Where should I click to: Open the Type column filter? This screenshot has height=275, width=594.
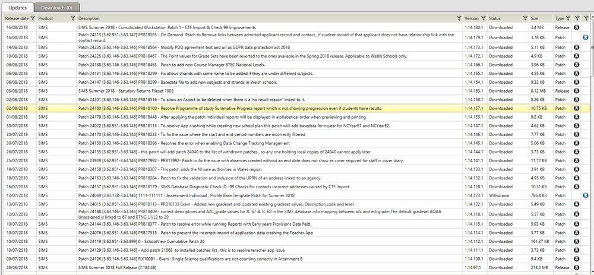click(568, 18)
